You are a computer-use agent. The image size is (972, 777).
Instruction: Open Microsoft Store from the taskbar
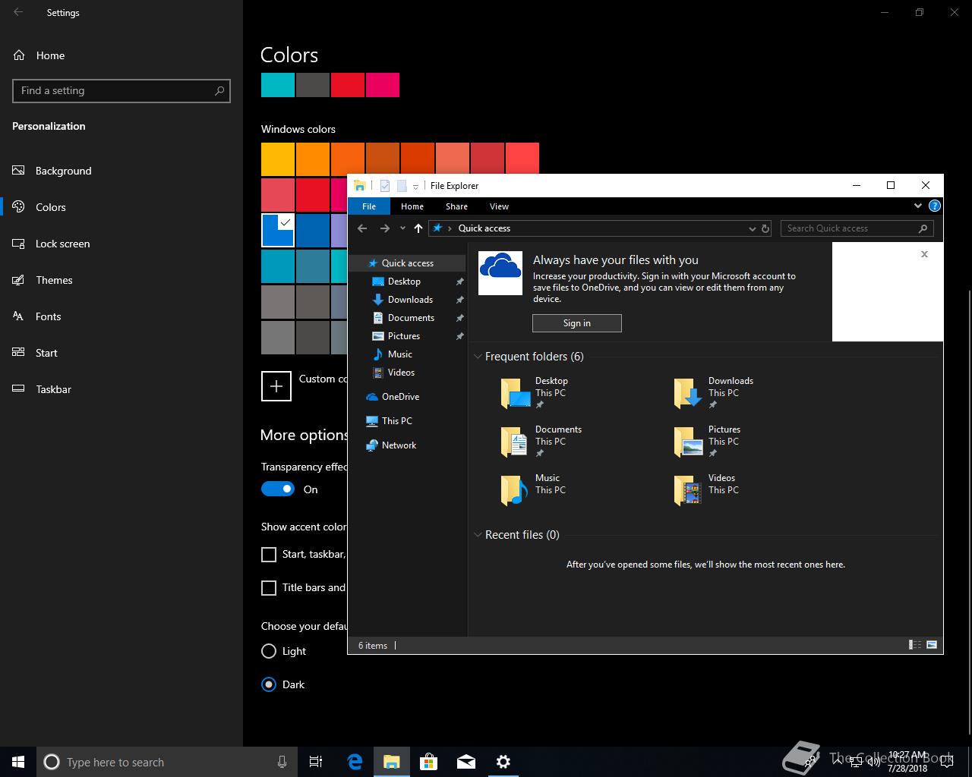[428, 762]
